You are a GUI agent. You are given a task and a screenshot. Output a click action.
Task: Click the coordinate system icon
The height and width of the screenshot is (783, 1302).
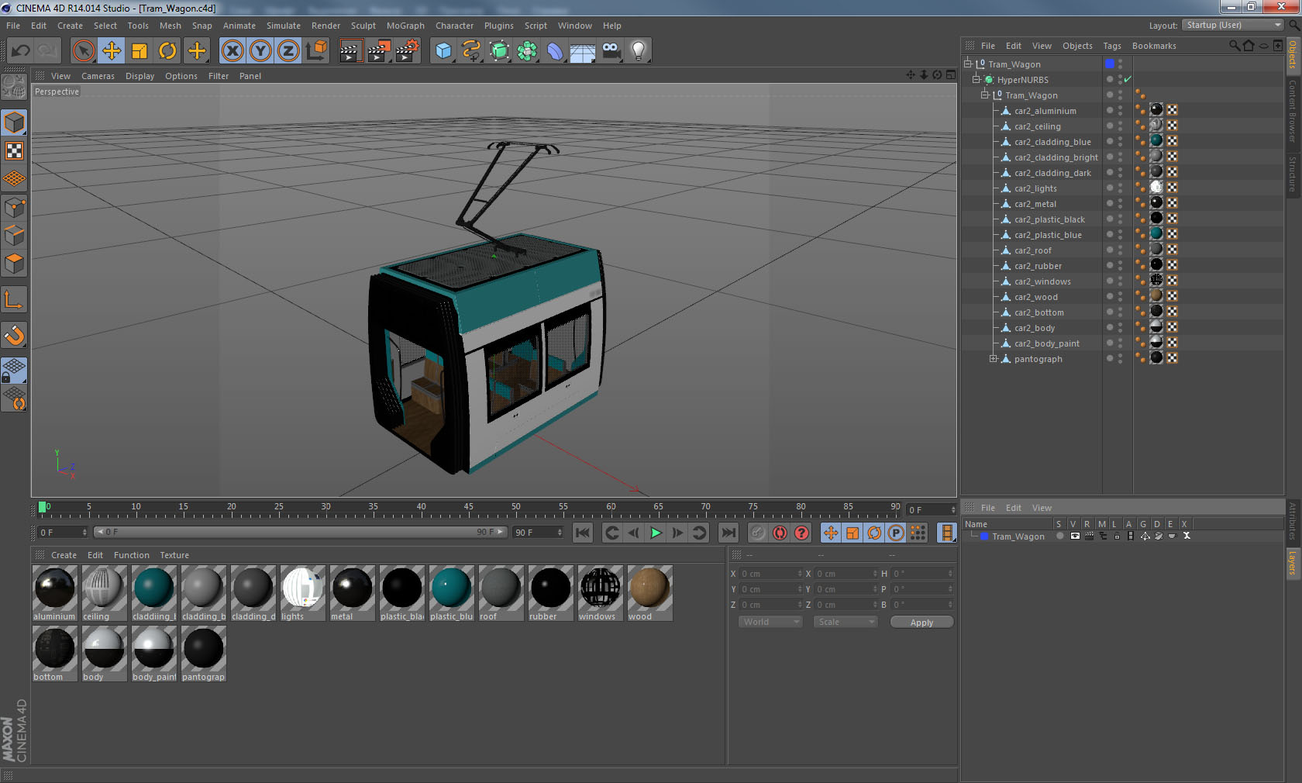[x=316, y=51]
